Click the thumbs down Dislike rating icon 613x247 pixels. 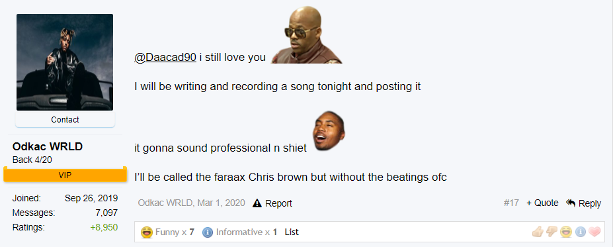tap(552, 232)
